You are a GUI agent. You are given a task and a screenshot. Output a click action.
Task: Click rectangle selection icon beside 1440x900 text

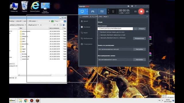pos(80,17)
